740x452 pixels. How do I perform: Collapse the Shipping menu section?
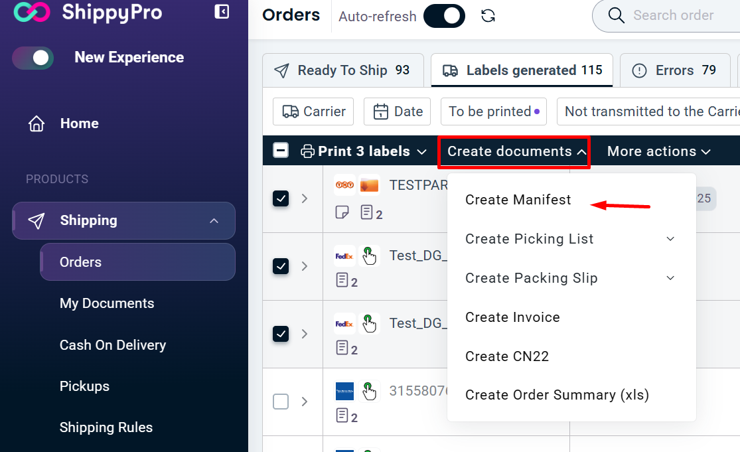[x=214, y=220]
